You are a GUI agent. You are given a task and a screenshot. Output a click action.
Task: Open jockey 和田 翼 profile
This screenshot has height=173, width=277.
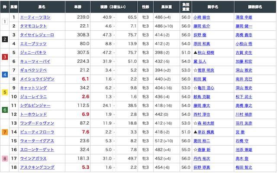click(200, 79)
